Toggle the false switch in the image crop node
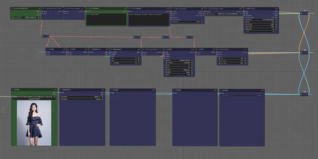Screen dimensions: 318x159 [x=126, y=63]
